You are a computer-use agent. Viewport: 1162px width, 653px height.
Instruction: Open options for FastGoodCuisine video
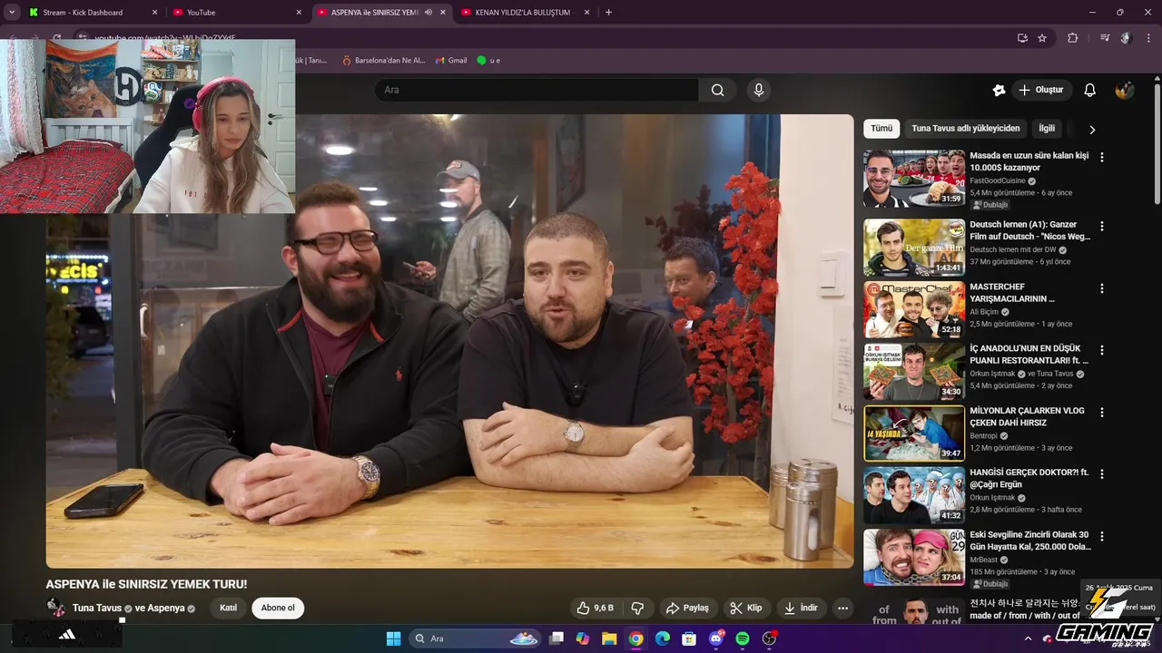coord(1102,157)
